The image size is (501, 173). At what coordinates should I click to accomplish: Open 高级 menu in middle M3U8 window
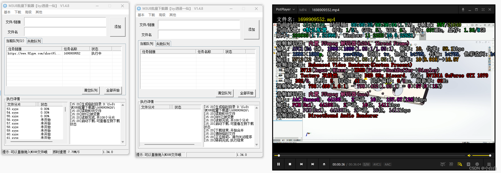click(x=162, y=15)
